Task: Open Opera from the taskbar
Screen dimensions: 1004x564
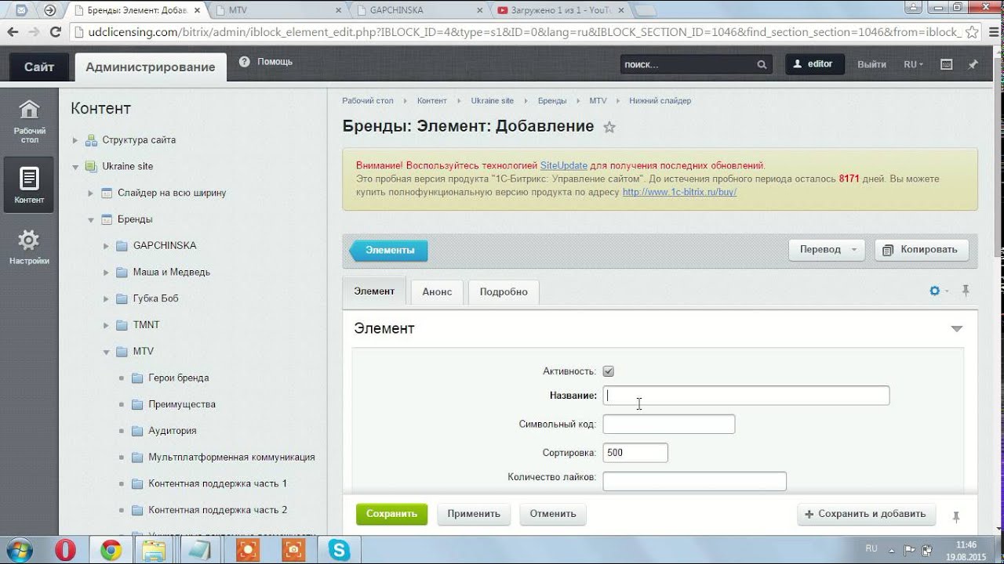Action: 66,549
